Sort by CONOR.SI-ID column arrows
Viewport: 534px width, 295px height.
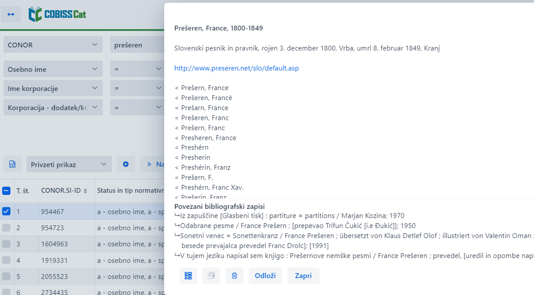coord(85,191)
